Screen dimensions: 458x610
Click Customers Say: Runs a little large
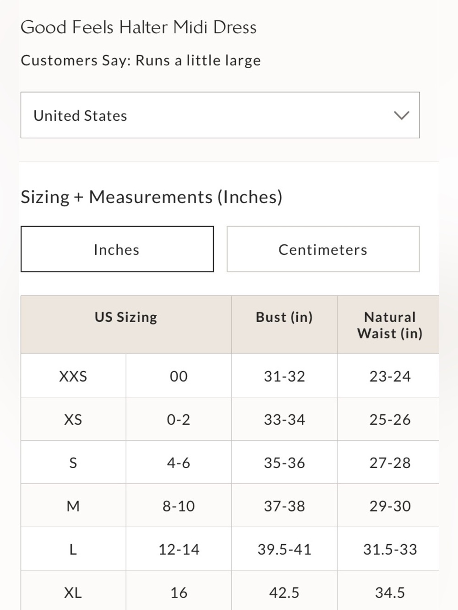tap(141, 60)
